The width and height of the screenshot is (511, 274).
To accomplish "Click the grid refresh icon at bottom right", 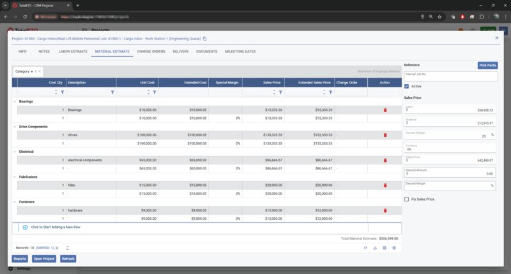I will 365,248.
